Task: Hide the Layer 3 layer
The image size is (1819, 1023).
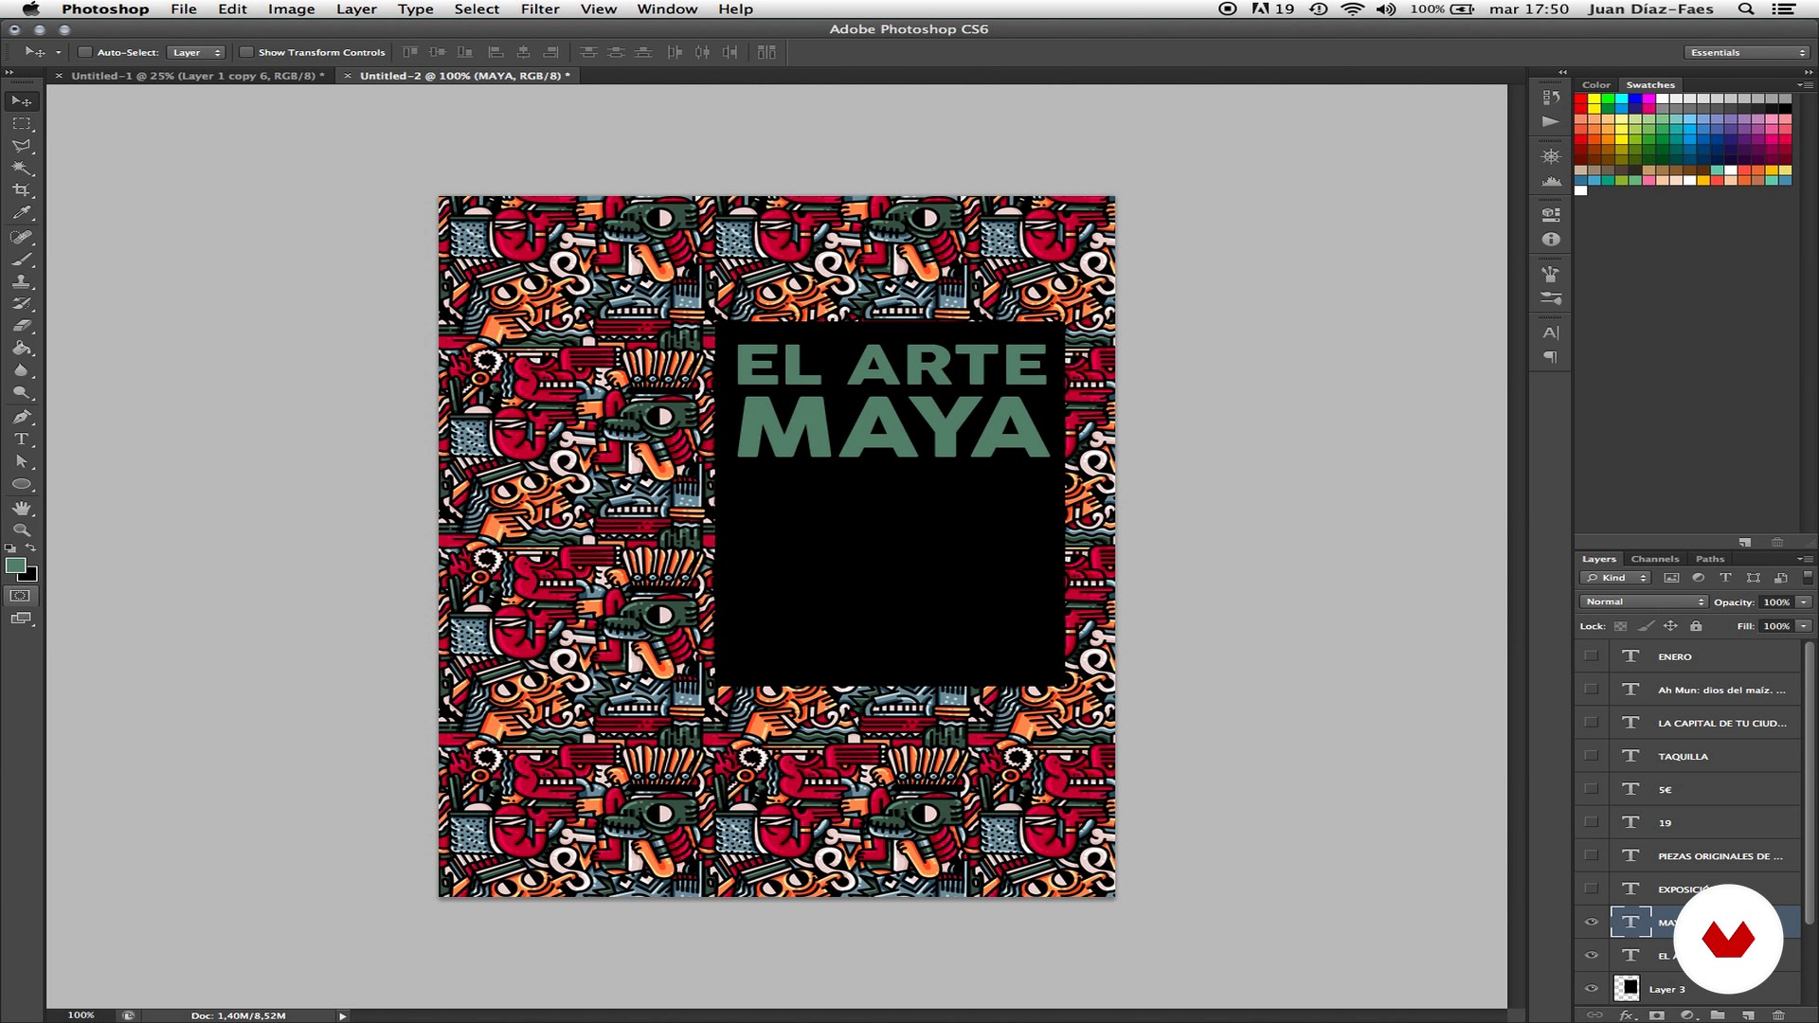Action: pyautogui.click(x=1592, y=989)
